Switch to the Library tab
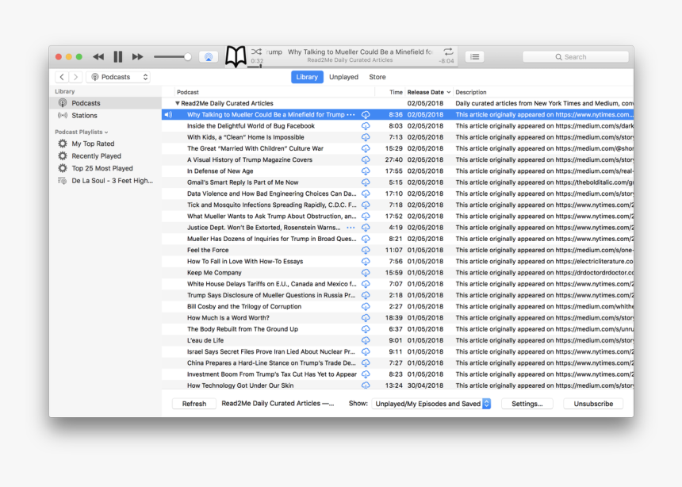The image size is (682, 487). click(x=307, y=77)
